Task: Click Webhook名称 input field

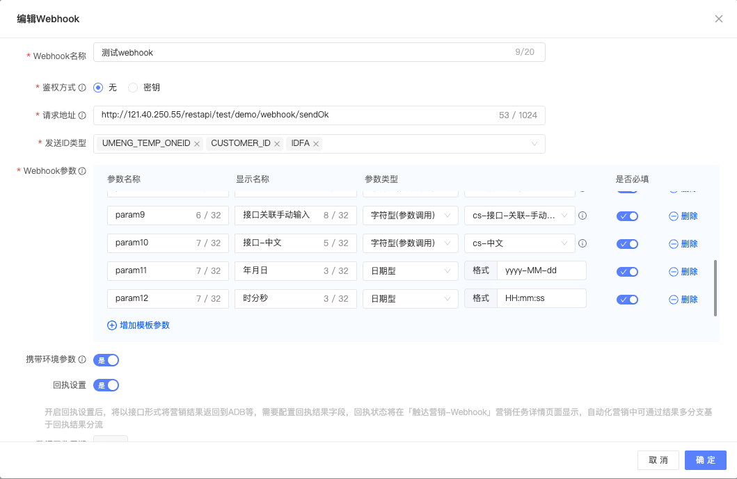Action: pos(319,52)
